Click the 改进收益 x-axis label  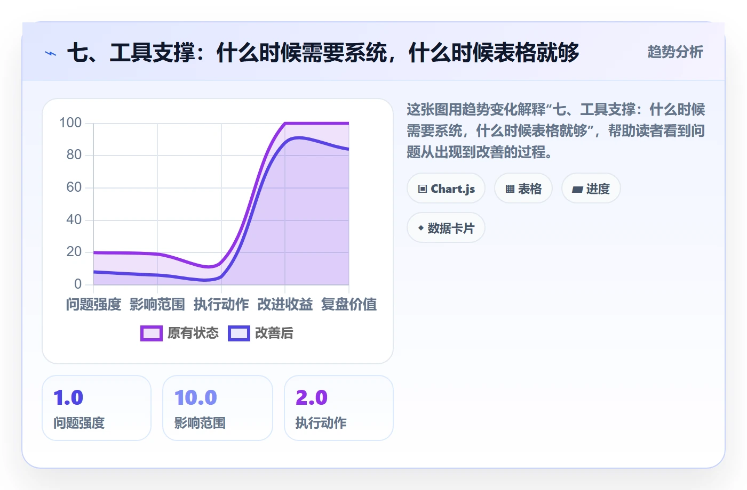(285, 305)
